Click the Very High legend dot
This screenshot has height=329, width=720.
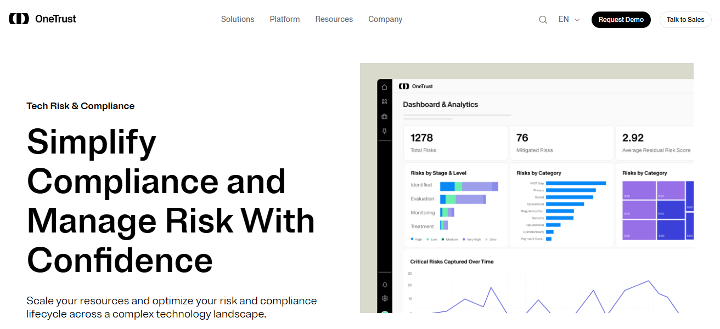[464, 240]
